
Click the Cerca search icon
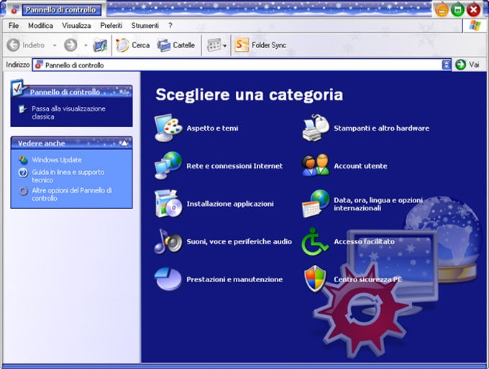click(x=122, y=45)
